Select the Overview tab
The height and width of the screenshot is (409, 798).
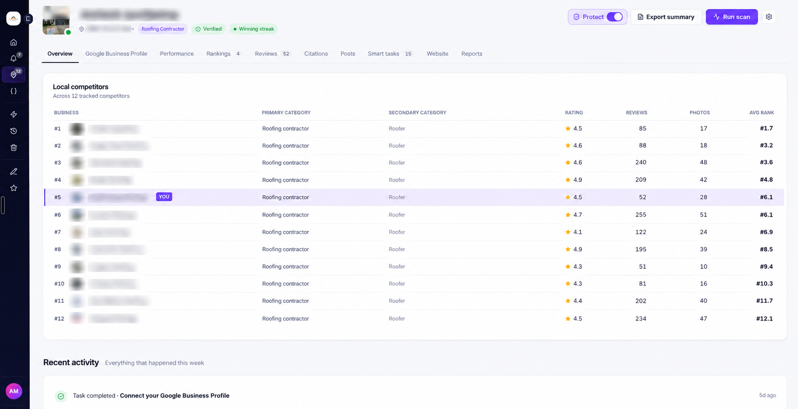coord(60,54)
